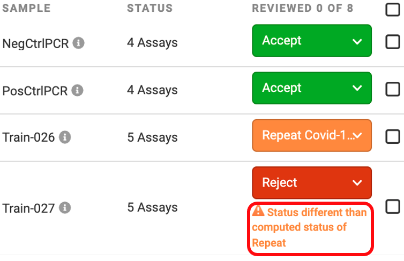
Task: Expand the Repeat Covid-1… dropdown
Action: click(312, 135)
